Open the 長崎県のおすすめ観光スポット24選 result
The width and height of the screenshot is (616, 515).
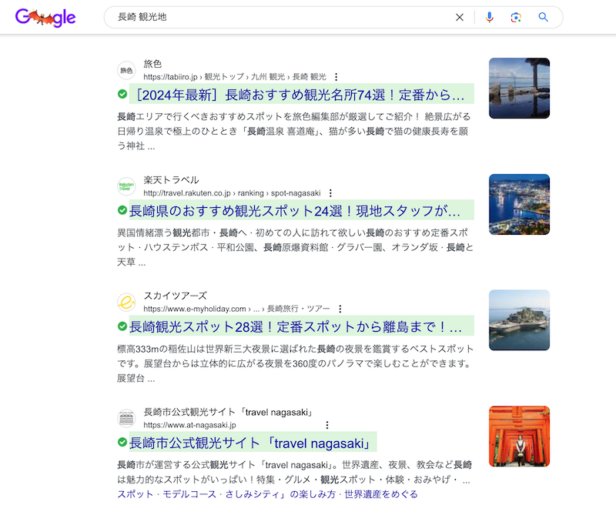[x=294, y=211]
